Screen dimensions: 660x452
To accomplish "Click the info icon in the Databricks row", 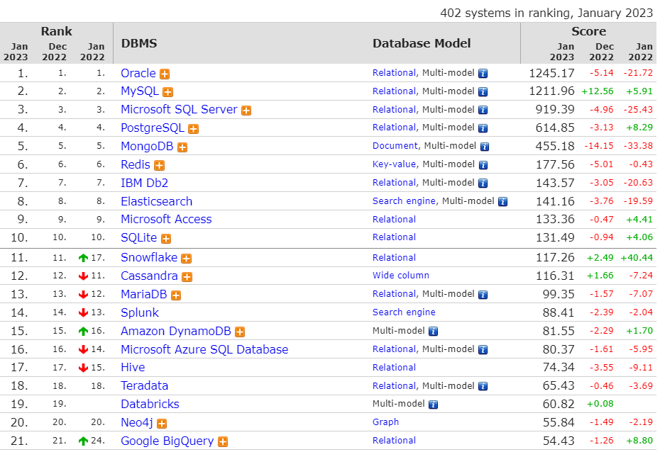I will click(433, 405).
